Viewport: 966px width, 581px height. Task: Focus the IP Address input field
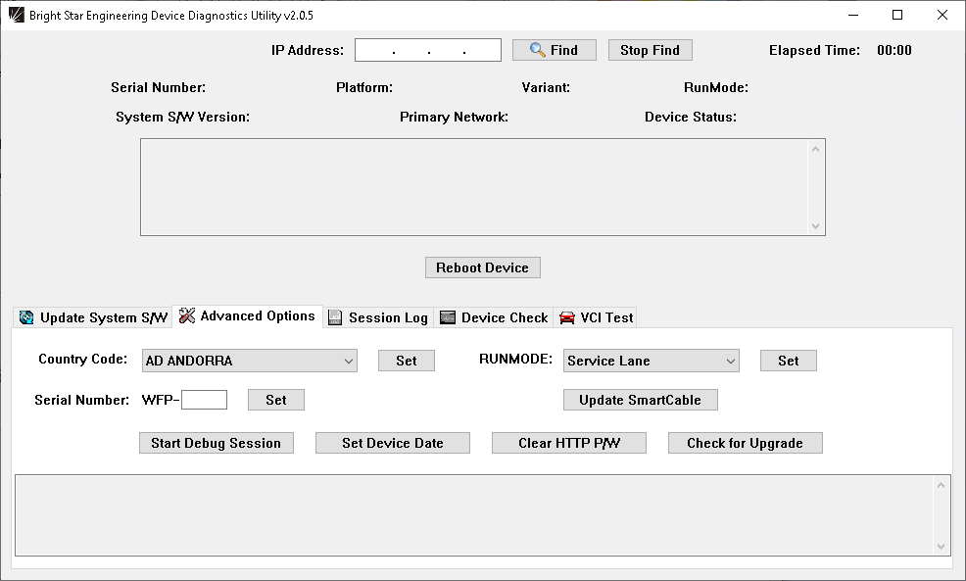pos(428,50)
